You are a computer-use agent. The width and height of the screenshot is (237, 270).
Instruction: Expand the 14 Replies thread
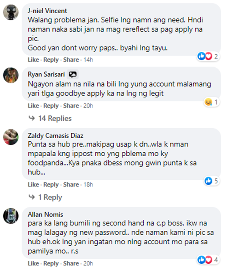point(50,118)
